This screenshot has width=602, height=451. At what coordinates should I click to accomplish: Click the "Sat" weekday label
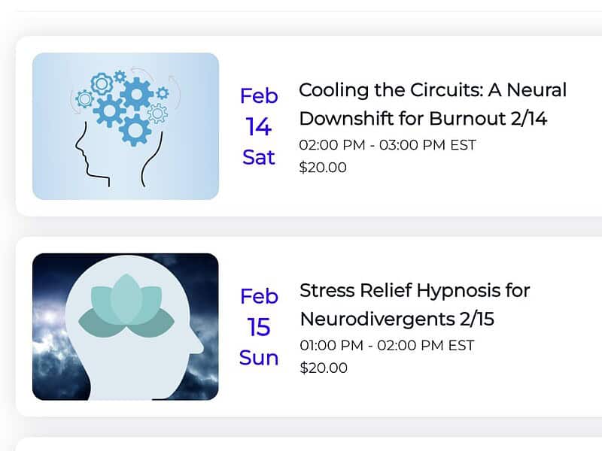click(x=259, y=157)
